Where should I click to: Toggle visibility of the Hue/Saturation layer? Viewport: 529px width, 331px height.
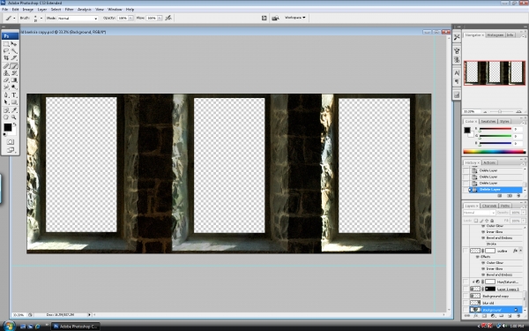(x=466, y=282)
